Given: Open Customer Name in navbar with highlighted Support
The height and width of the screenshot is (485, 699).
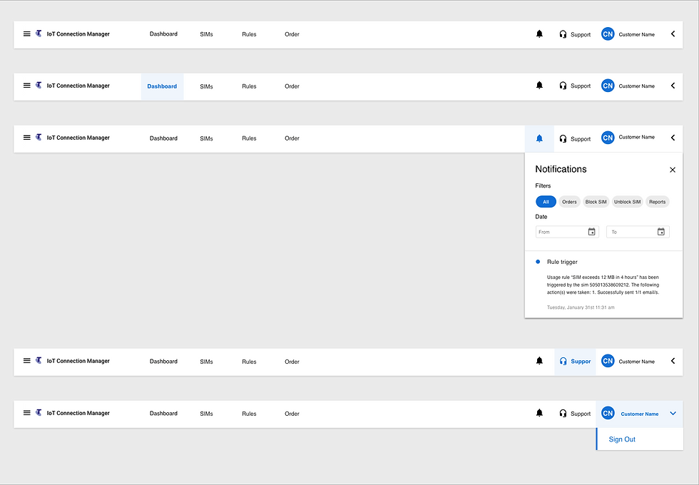Looking at the screenshot, I should pyautogui.click(x=636, y=362).
